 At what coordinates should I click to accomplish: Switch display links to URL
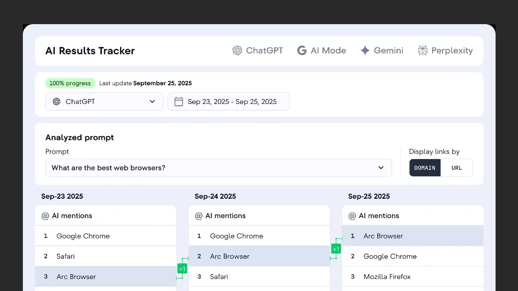[457, 168]
